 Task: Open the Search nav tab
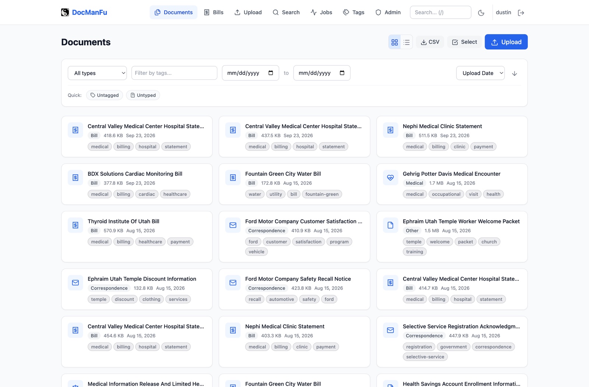(286, 13)
